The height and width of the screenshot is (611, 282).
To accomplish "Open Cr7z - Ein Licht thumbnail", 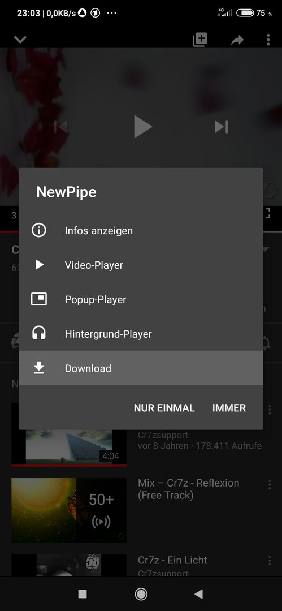I will point(69,565).
